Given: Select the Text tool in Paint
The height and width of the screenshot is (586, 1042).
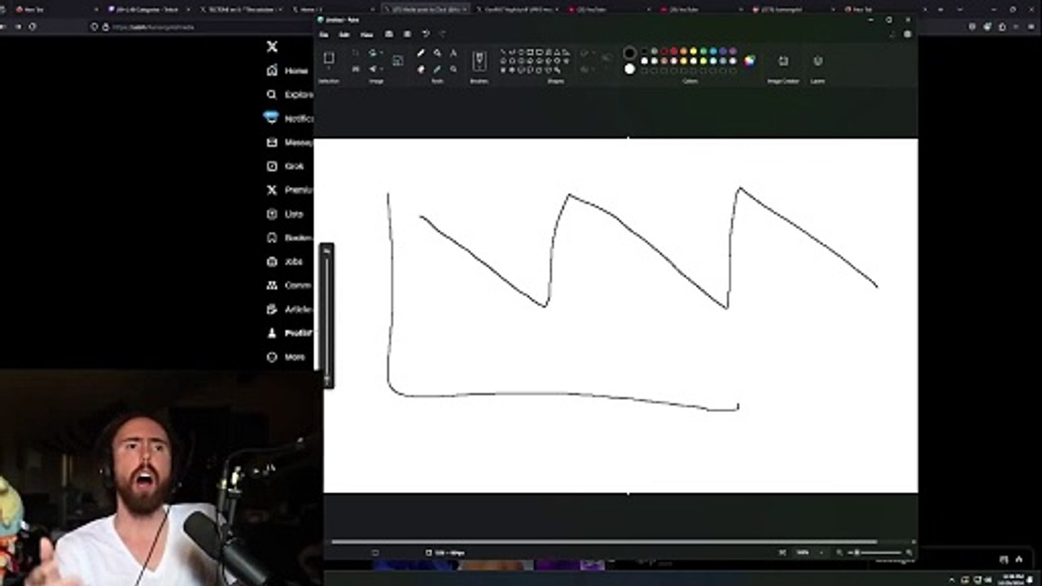Looking at the screenshot, I should pos(453,53).
